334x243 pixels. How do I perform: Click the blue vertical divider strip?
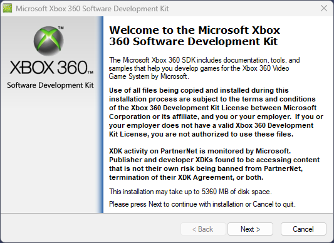[101, 115]
